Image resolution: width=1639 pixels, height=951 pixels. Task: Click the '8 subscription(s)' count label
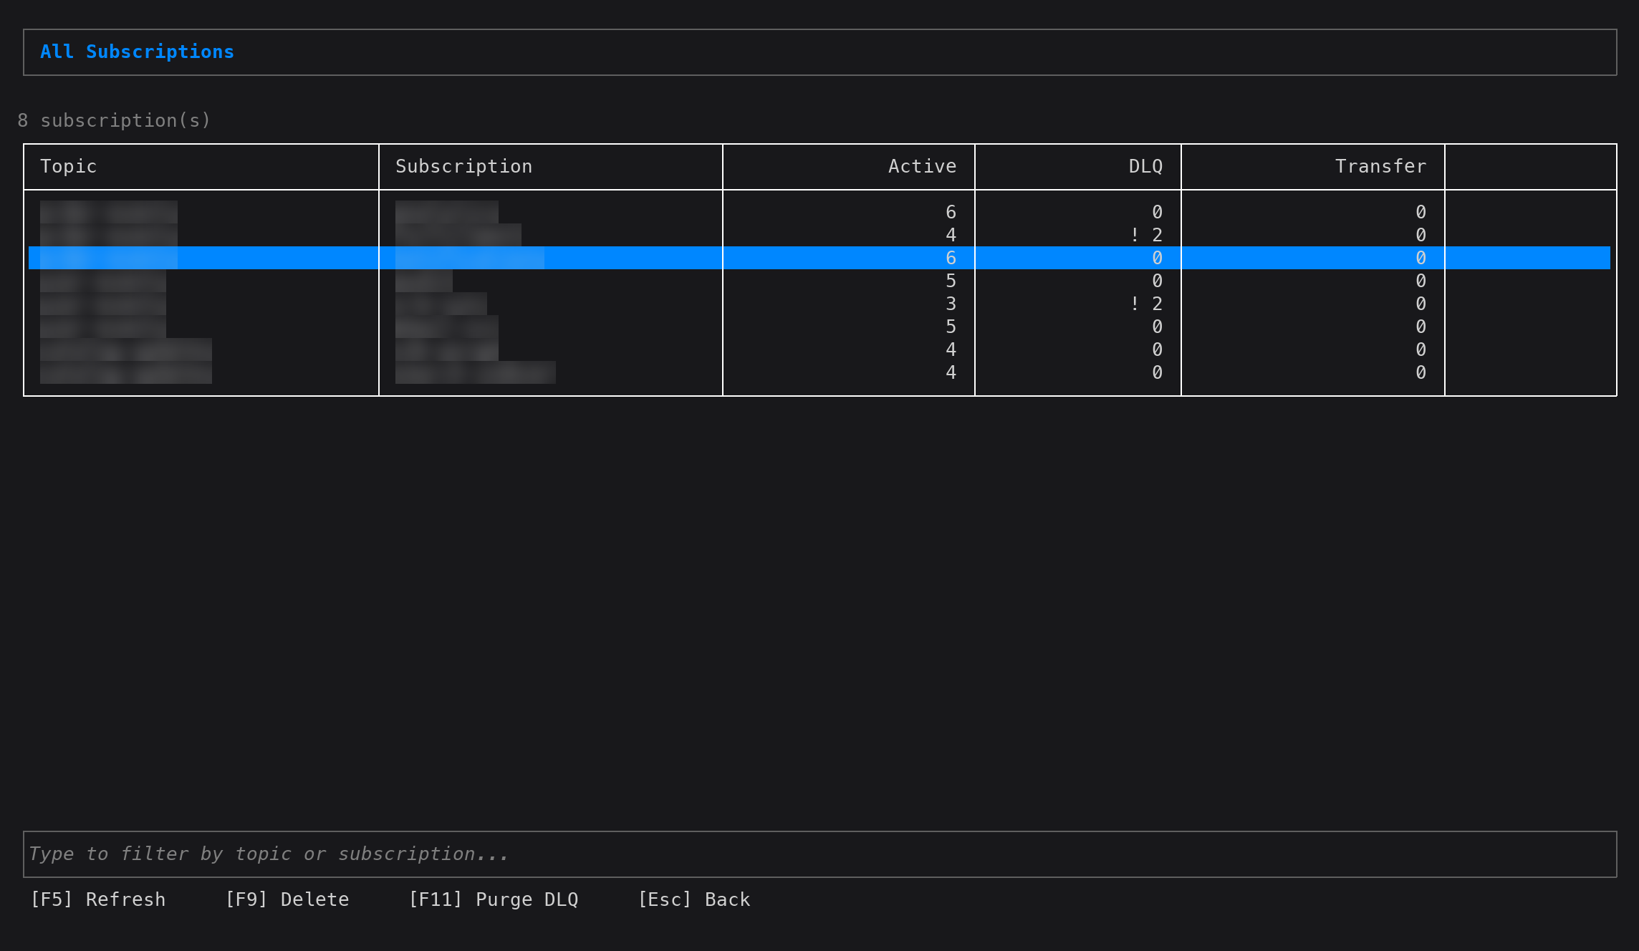(x=115, y=120)
